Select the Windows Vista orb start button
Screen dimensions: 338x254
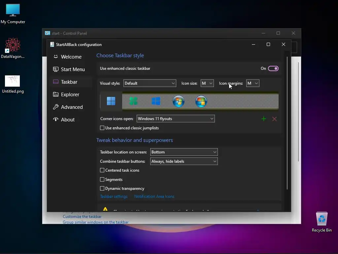coord(201,101)
